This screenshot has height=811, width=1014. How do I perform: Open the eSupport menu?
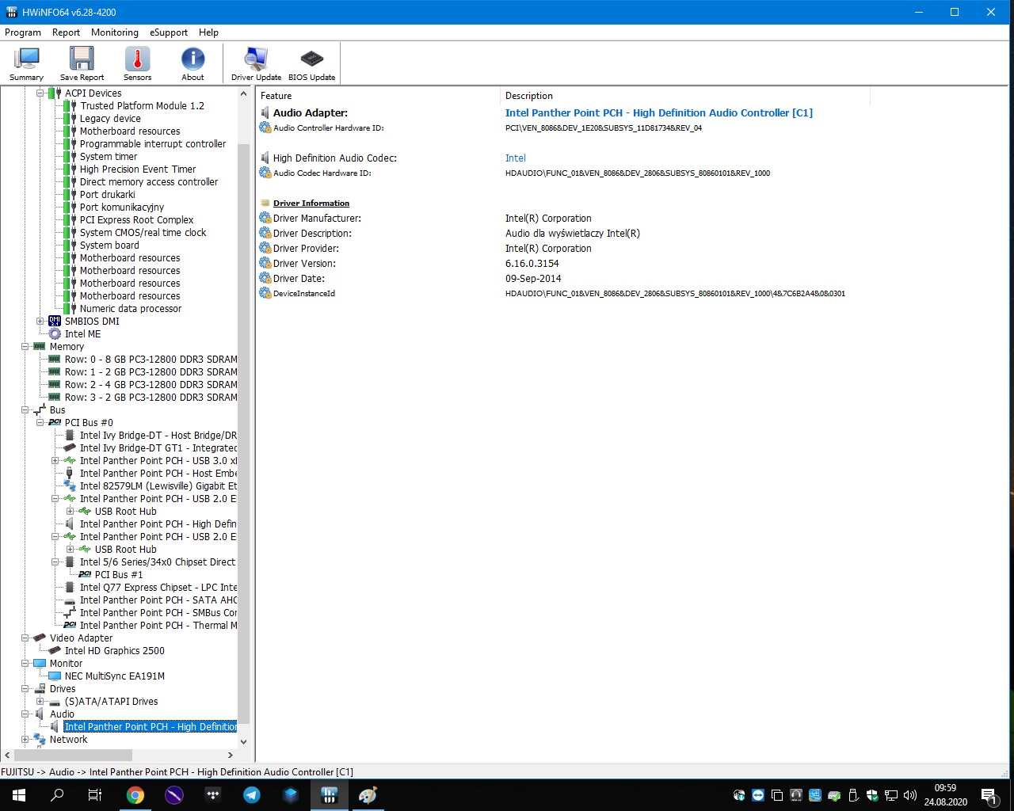point(169,32)
